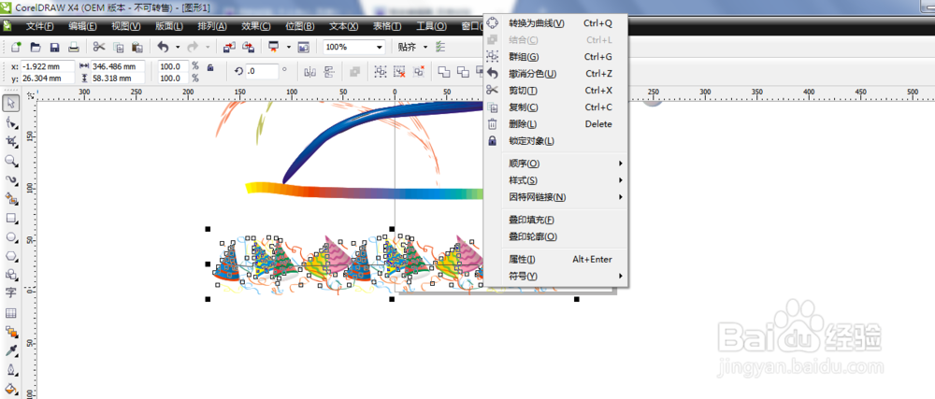Viewport: 935px width, 399px height.
Task: Open the application launcher dropdown arrow
Action: coord(289,47)
